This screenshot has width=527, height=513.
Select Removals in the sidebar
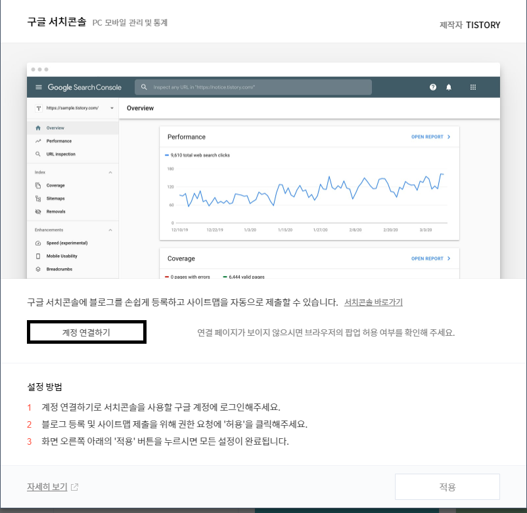click(x=72, y=211)
